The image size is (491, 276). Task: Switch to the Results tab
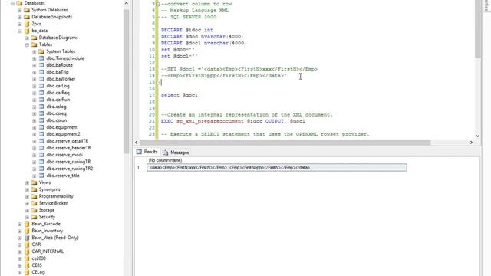147,152
